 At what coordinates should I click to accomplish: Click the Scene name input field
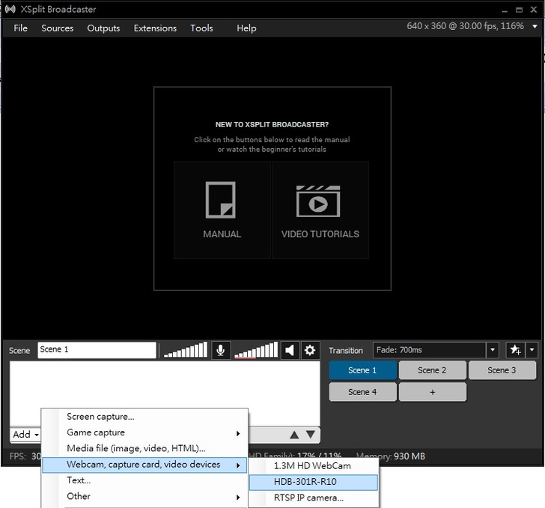(97, 350)
